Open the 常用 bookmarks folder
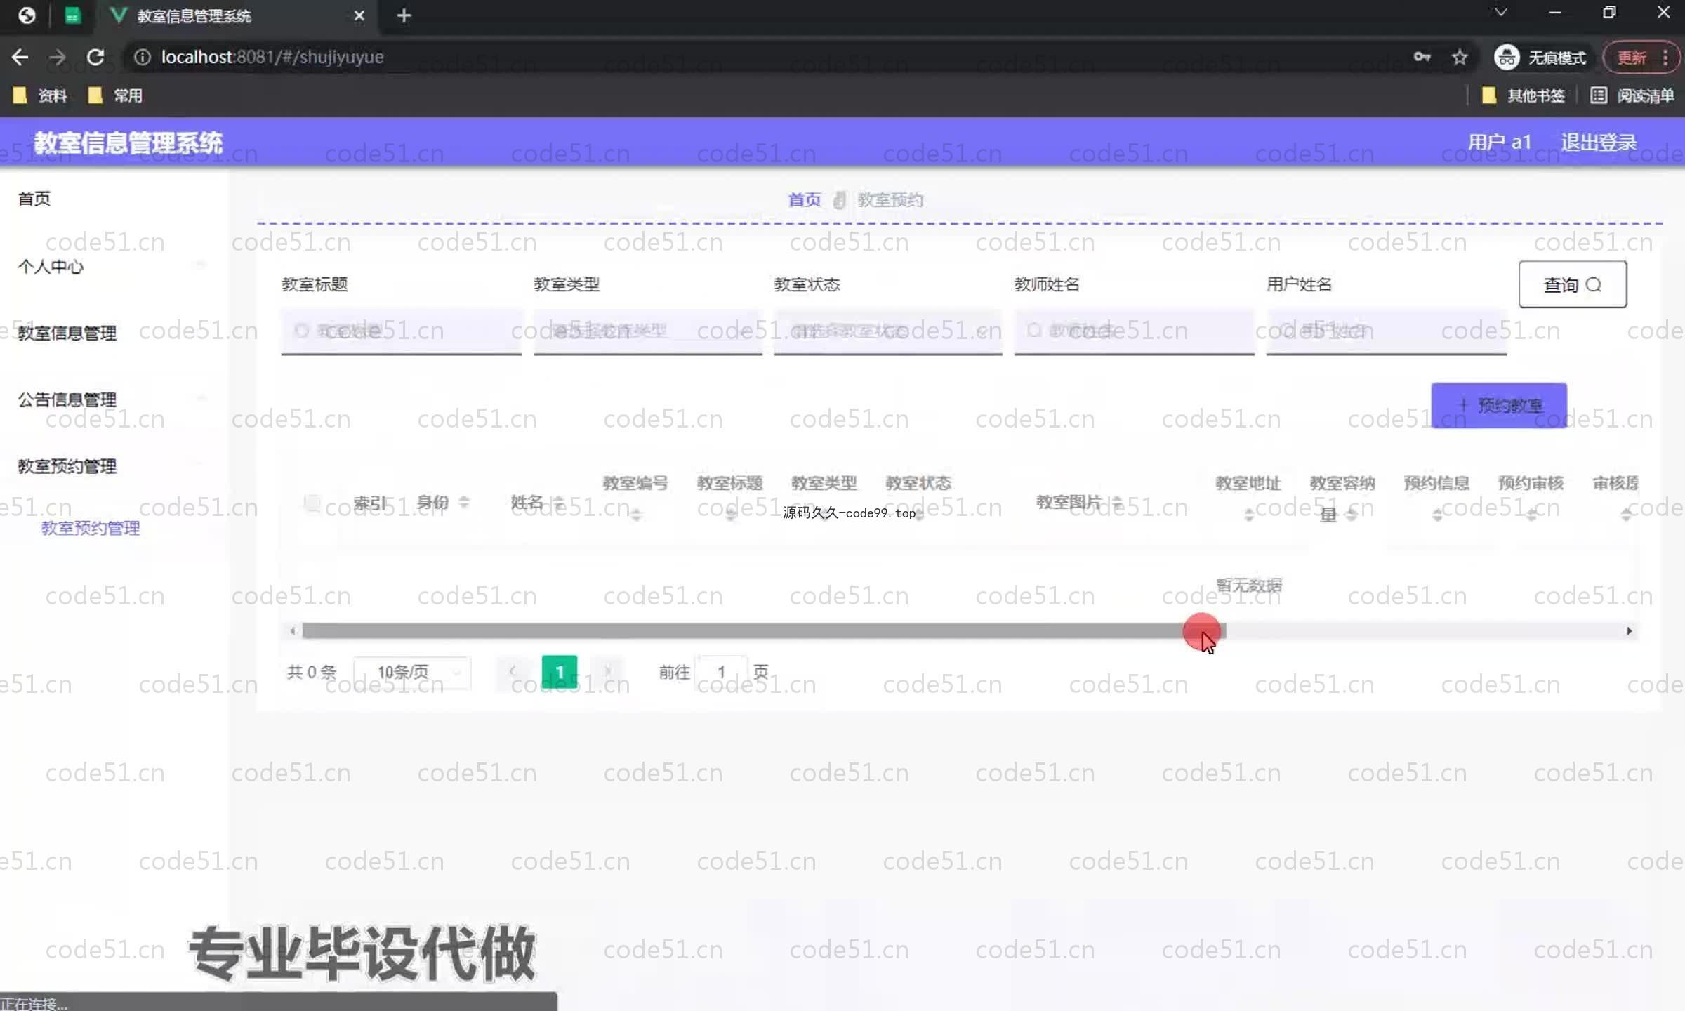The width and height of the screenshot is (1685, 1011). pyautogui.click(x=116, y=95)
